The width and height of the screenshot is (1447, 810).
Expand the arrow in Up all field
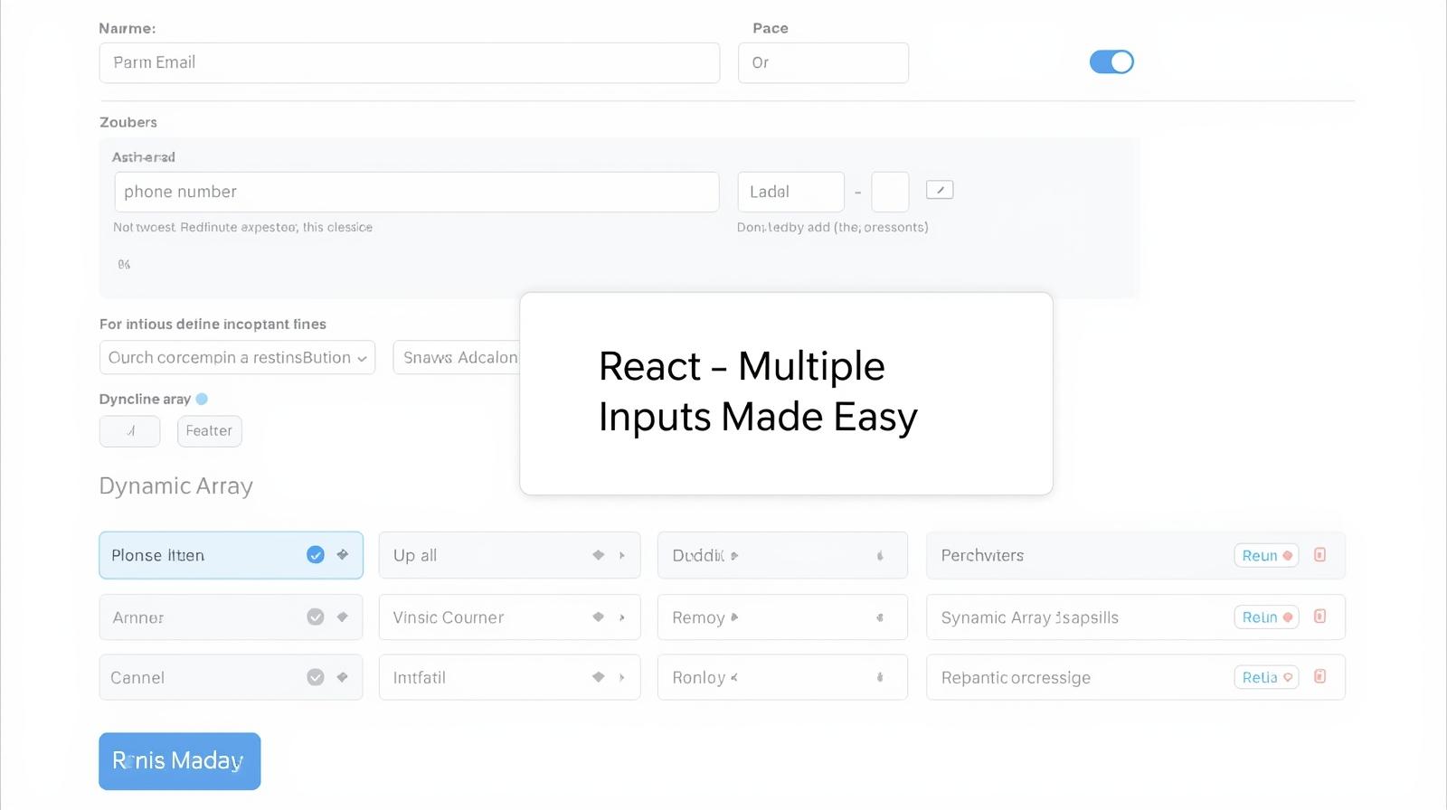point(622,555)
